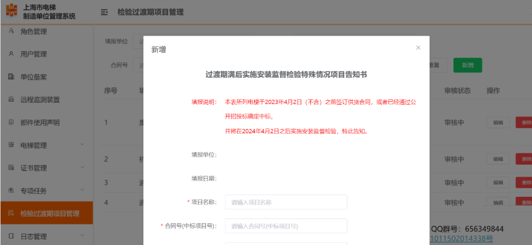Image resolution: width=532 pixels, height=245 pixels.
Task: Click the green 新增 button
Action: (467, 65)
